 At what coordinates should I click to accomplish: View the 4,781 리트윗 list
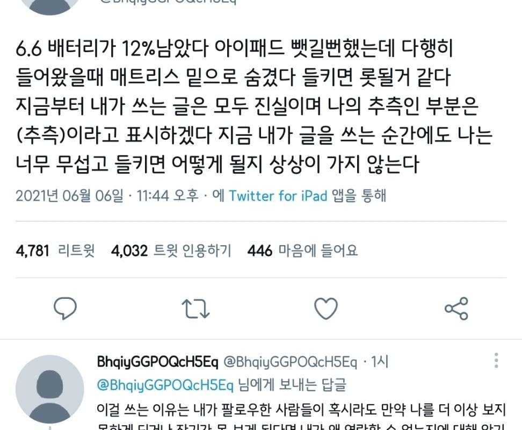point(55,250)
